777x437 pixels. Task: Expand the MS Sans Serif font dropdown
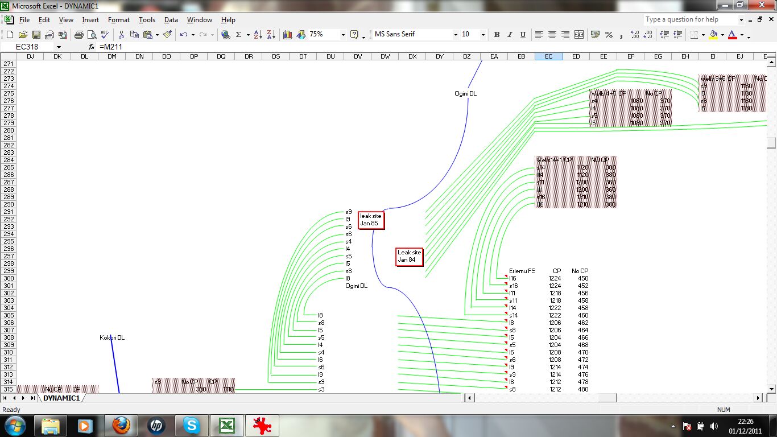click(456, 35)
